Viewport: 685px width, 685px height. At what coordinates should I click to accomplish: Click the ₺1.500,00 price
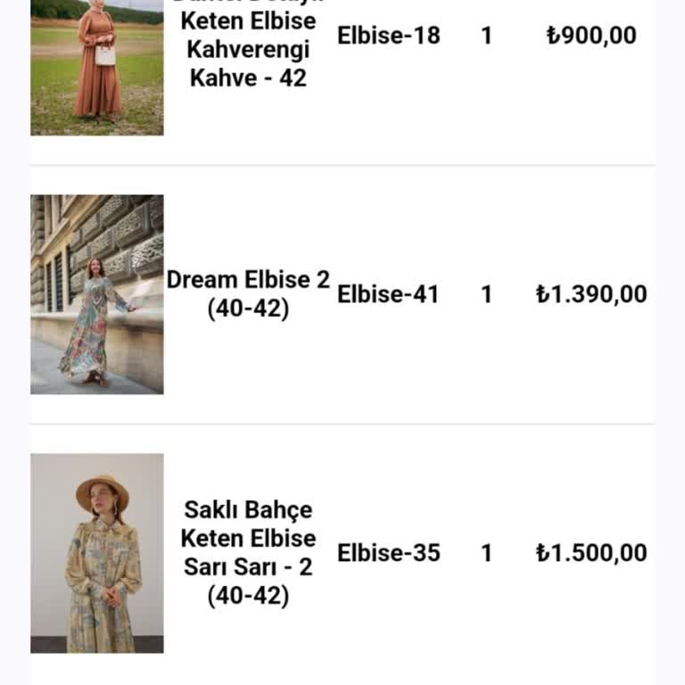tap(591, 553)
